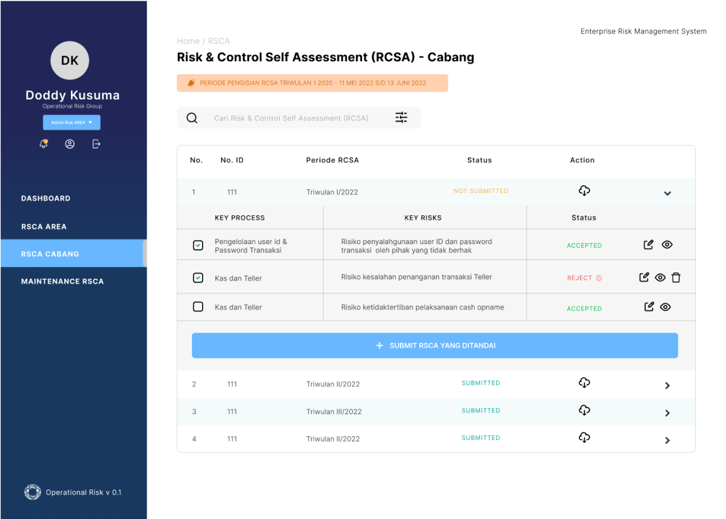Download the Triwulan III/2022 RCSA file
Viewport: 726px width, 519px height.
tap(584, 410)
